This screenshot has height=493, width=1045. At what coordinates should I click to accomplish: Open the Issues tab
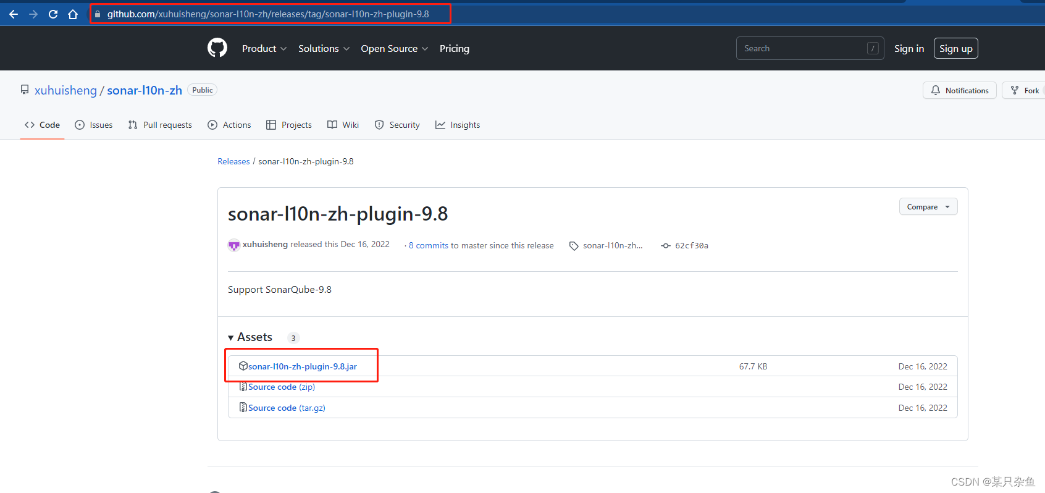tap(94, 125)
